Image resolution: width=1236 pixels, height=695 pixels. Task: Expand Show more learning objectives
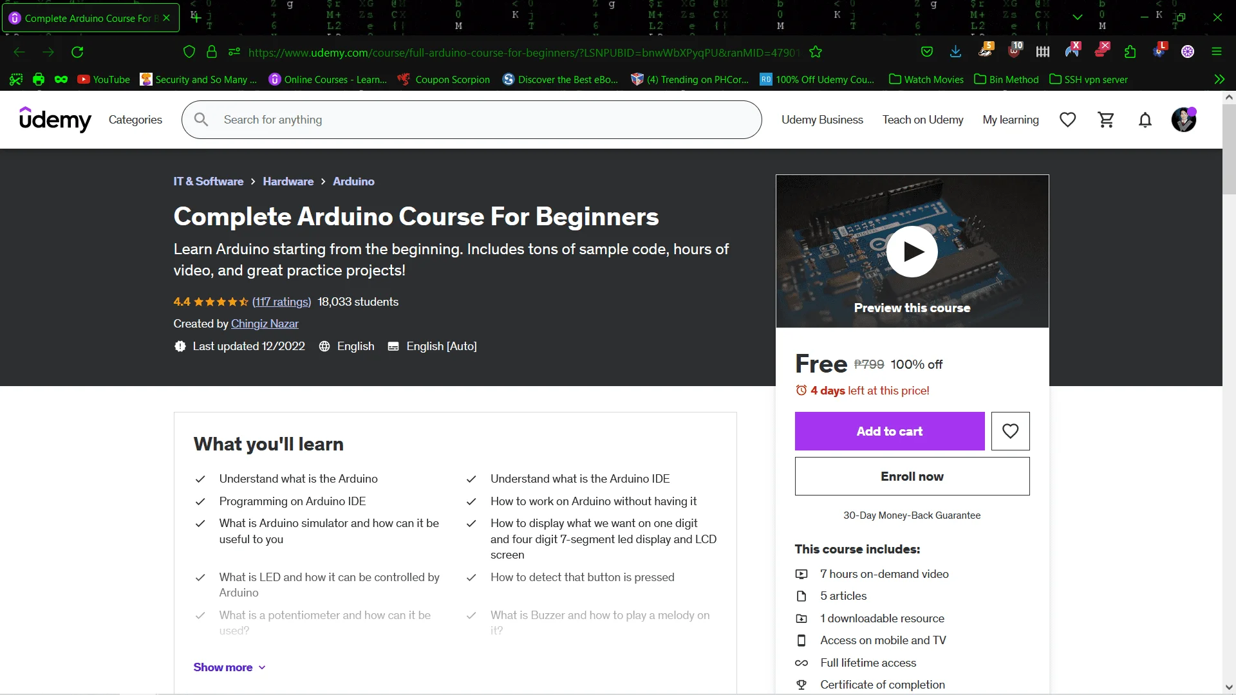(229, 667)
